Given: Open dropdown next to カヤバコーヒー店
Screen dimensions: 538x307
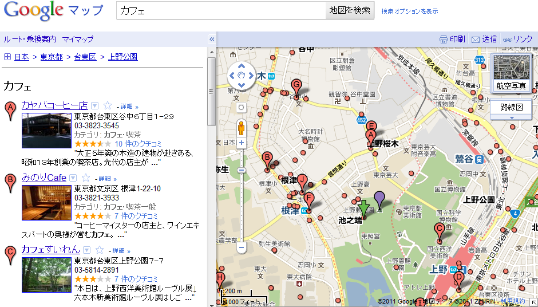Looking at the screenshot, I should pos(94,105).
